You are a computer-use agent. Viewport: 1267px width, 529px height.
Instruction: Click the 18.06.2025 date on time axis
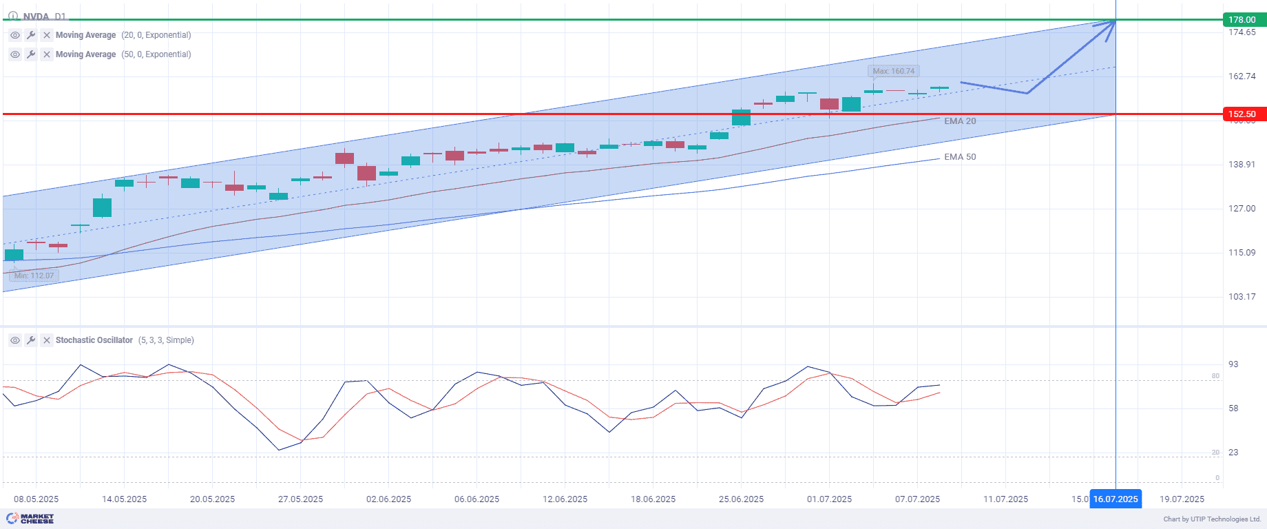click(653, 499)
